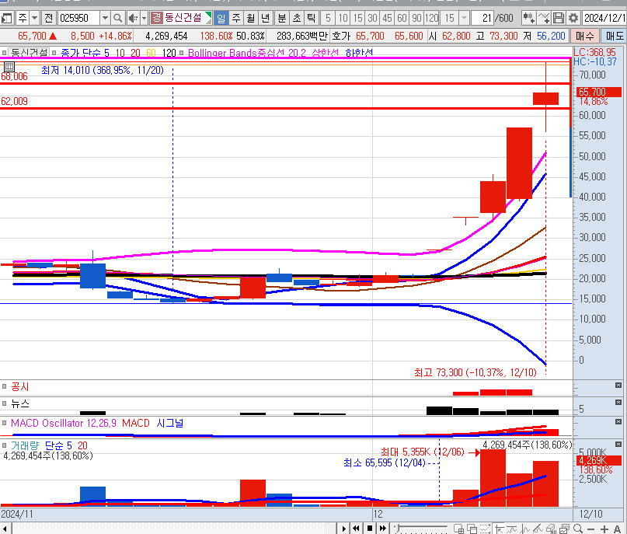Screen dimensions: 627x534
Task: Click the stock search magnifier icon
Action: (117, 18)
